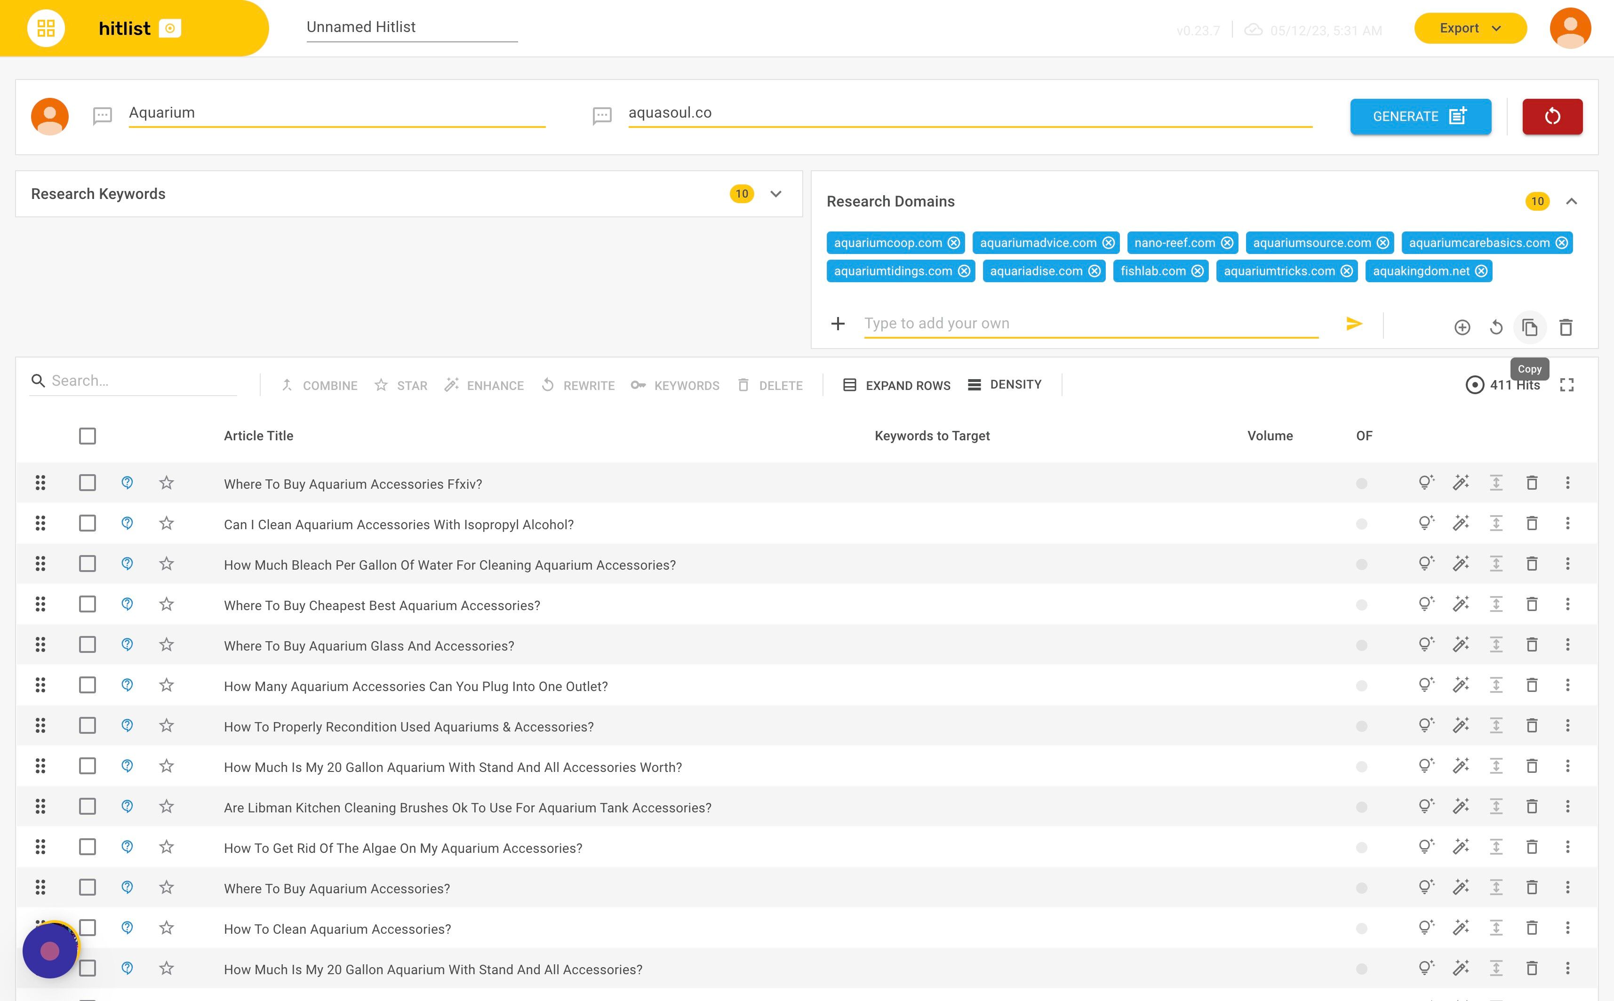Viewport: 1614px width, 1001px height.
Task: Click REWRITE in the table toolbar
Action: point(577,385)
